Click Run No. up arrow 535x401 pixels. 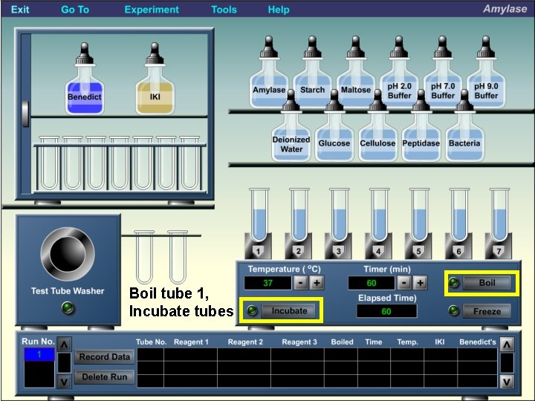point(64,345)
